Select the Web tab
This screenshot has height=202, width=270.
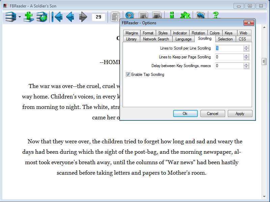243,33
